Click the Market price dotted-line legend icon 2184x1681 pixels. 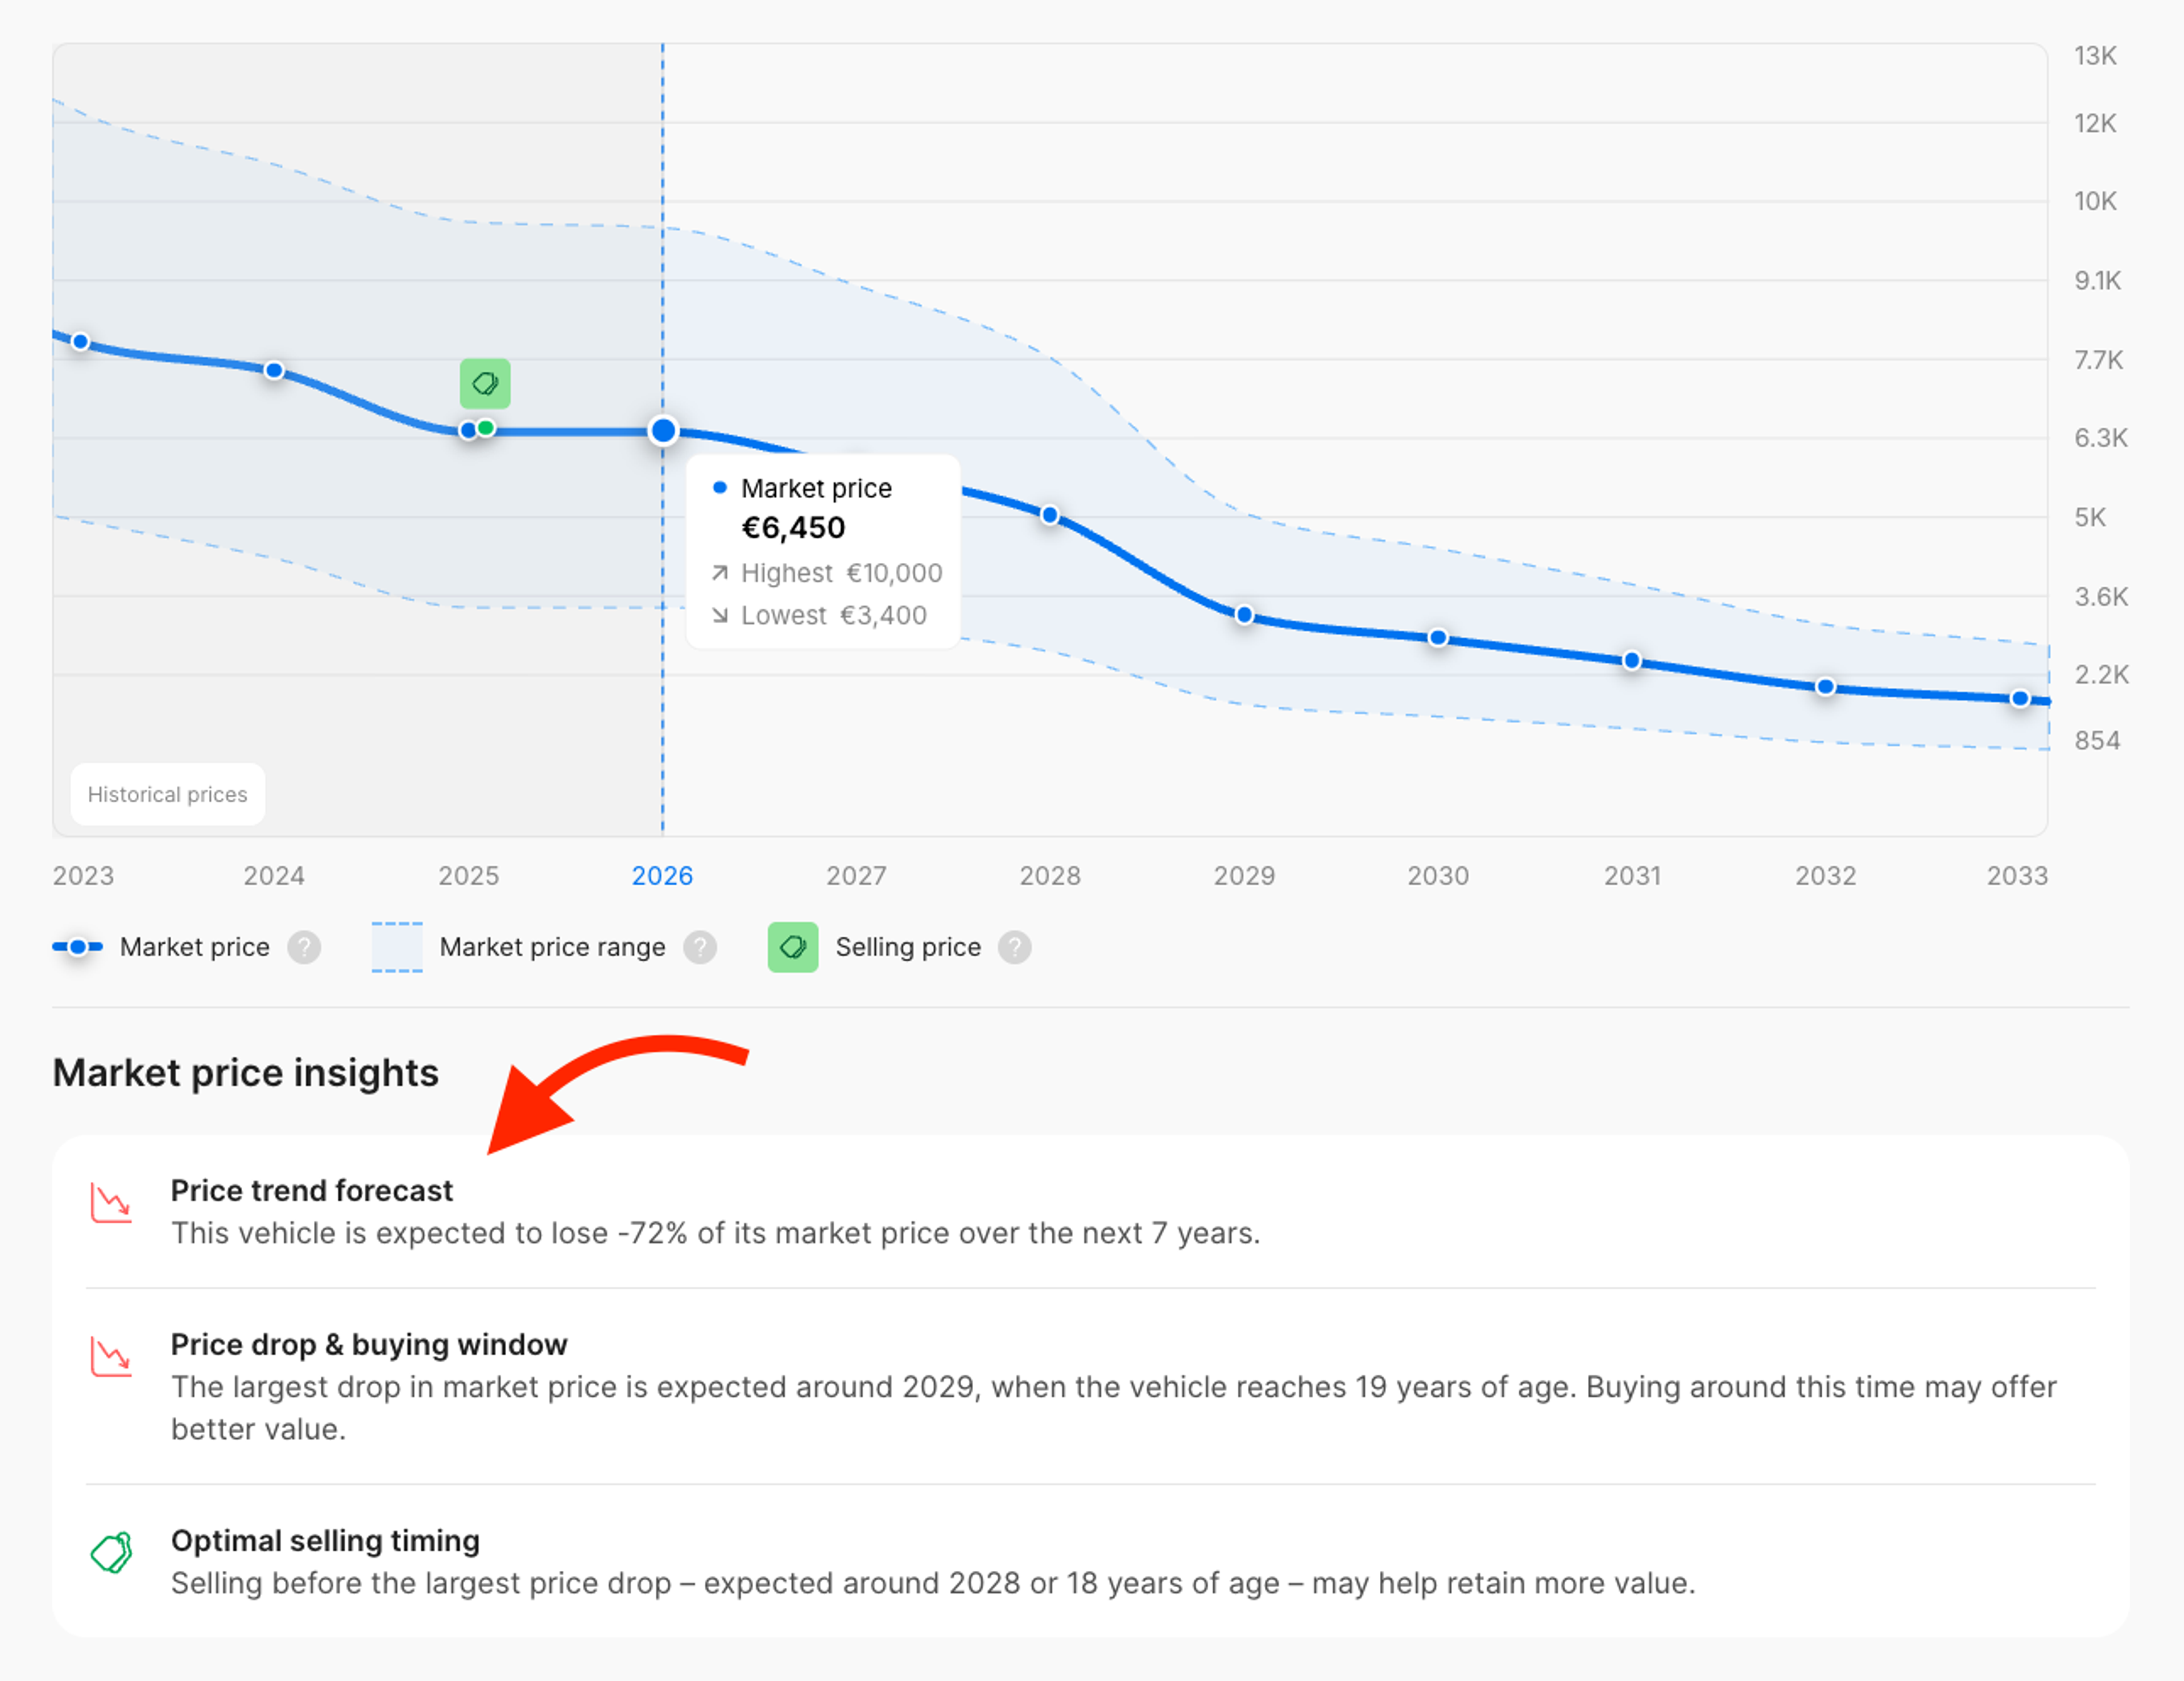79,947
